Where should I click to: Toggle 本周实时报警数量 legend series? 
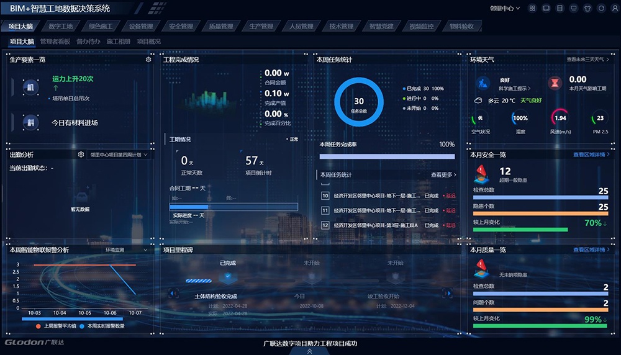[x=102, y=326]
